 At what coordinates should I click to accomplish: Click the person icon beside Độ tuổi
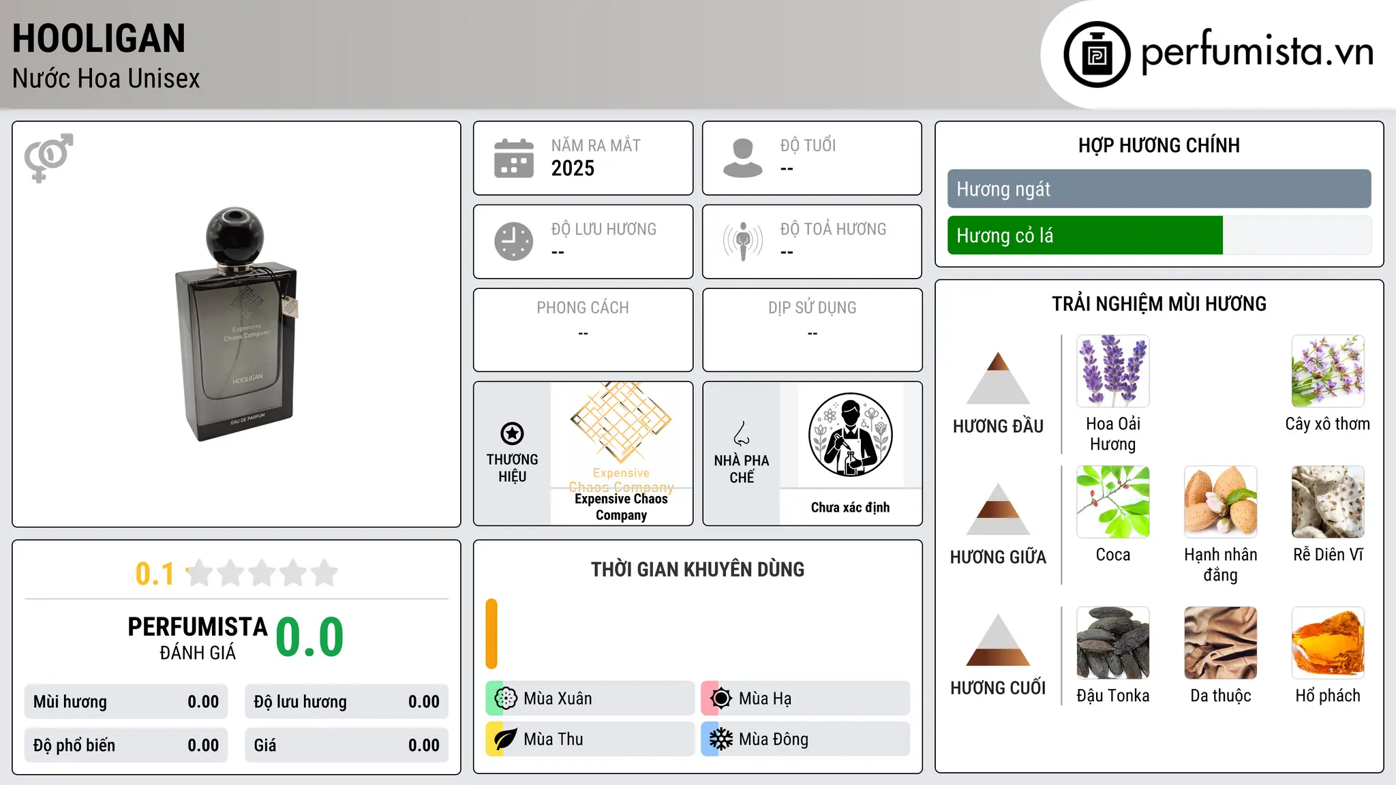coord(742,158)
